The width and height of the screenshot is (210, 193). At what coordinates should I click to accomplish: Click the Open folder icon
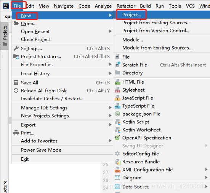click(x=16, y=23)
